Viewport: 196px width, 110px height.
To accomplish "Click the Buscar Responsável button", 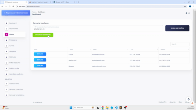I will (177, 28).
